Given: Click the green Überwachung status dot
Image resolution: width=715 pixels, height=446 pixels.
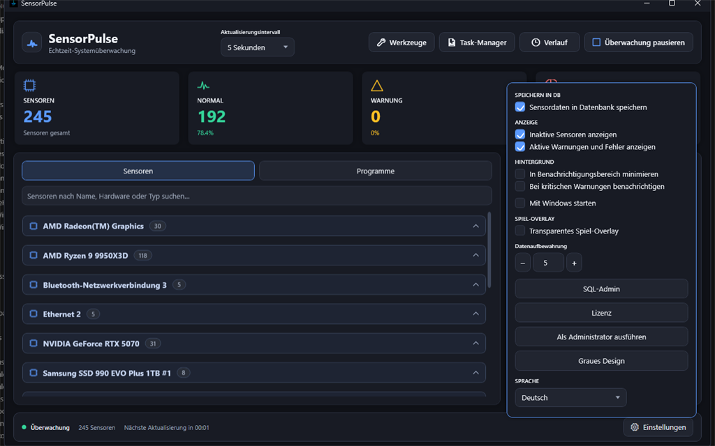Looking at the screenshot, I should point(24,427).
